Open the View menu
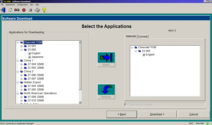Screen dimensions: 212x125 coord(31,5)
